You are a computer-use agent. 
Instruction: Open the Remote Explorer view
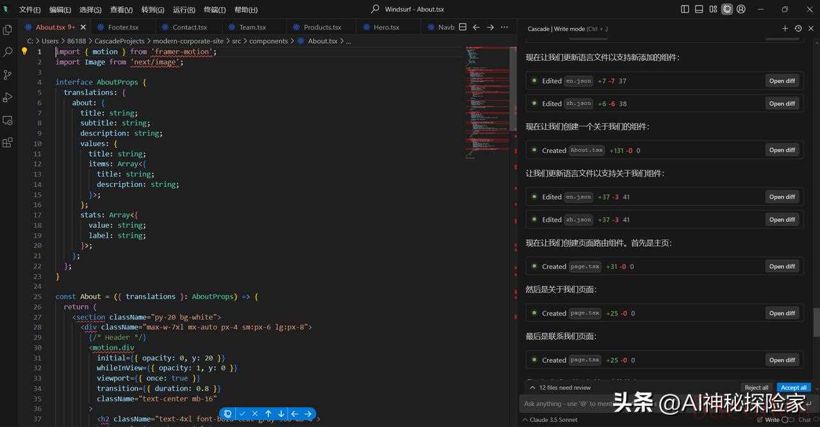(8, 120)
